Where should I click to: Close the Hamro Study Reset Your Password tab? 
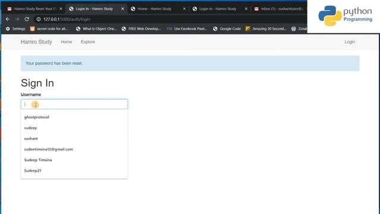(x=61, y=9)
